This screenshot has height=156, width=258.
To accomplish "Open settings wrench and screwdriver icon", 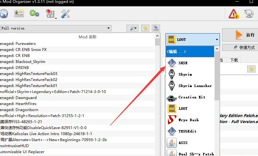I will coord(66,14).
